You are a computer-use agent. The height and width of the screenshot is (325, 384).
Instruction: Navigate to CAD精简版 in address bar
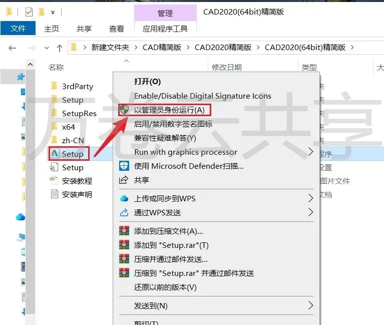162,47
